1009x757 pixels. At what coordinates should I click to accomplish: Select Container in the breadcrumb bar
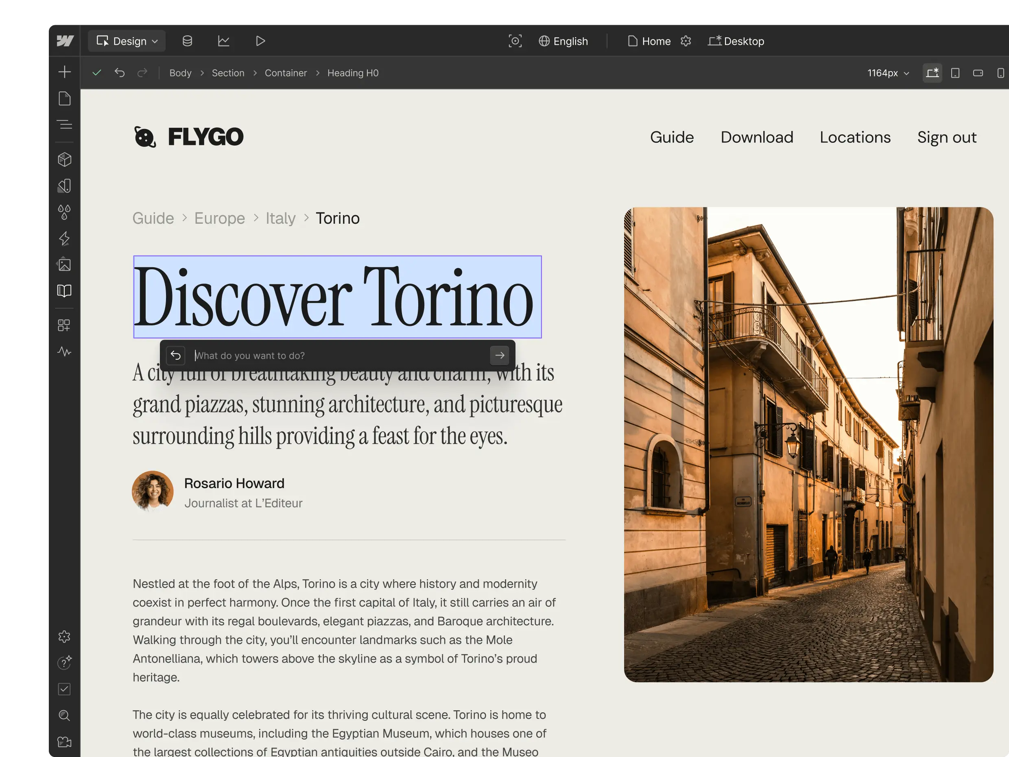(286, 73)
